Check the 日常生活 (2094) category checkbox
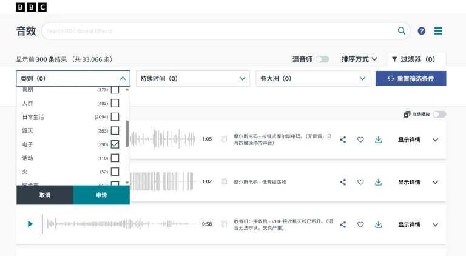Viewport: 466px width, 256px height. 115,117
